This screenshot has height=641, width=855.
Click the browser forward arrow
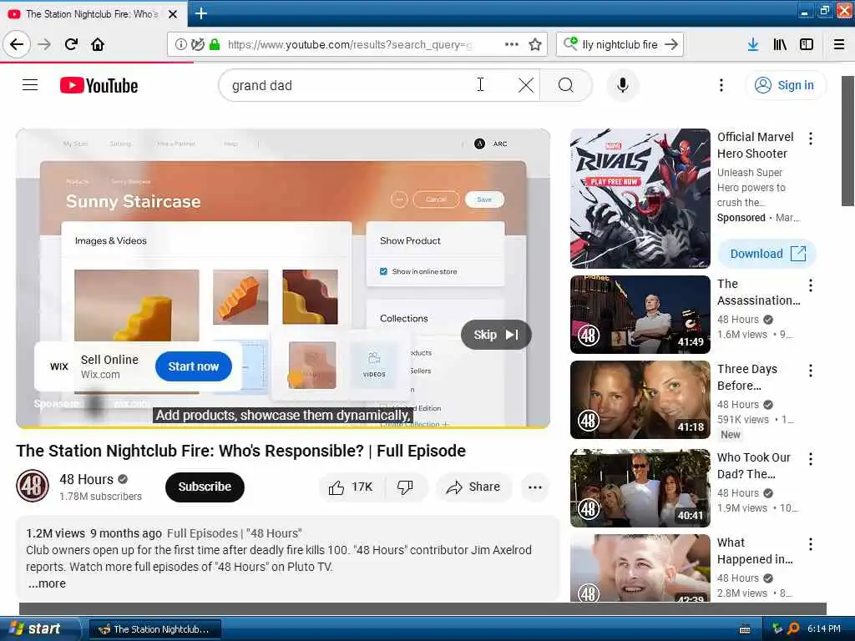click(44, 44)
